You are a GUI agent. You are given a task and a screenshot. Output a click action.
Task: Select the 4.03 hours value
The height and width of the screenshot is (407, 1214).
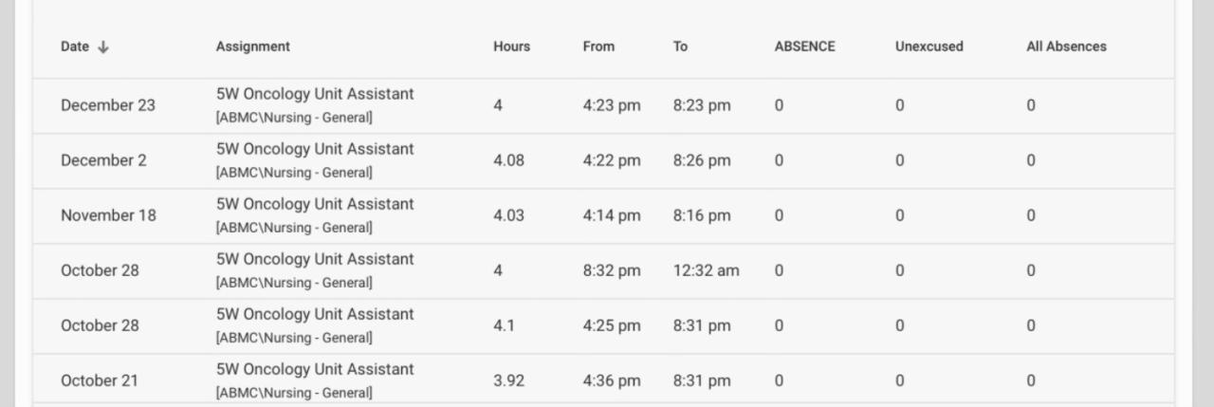[508, 215]
